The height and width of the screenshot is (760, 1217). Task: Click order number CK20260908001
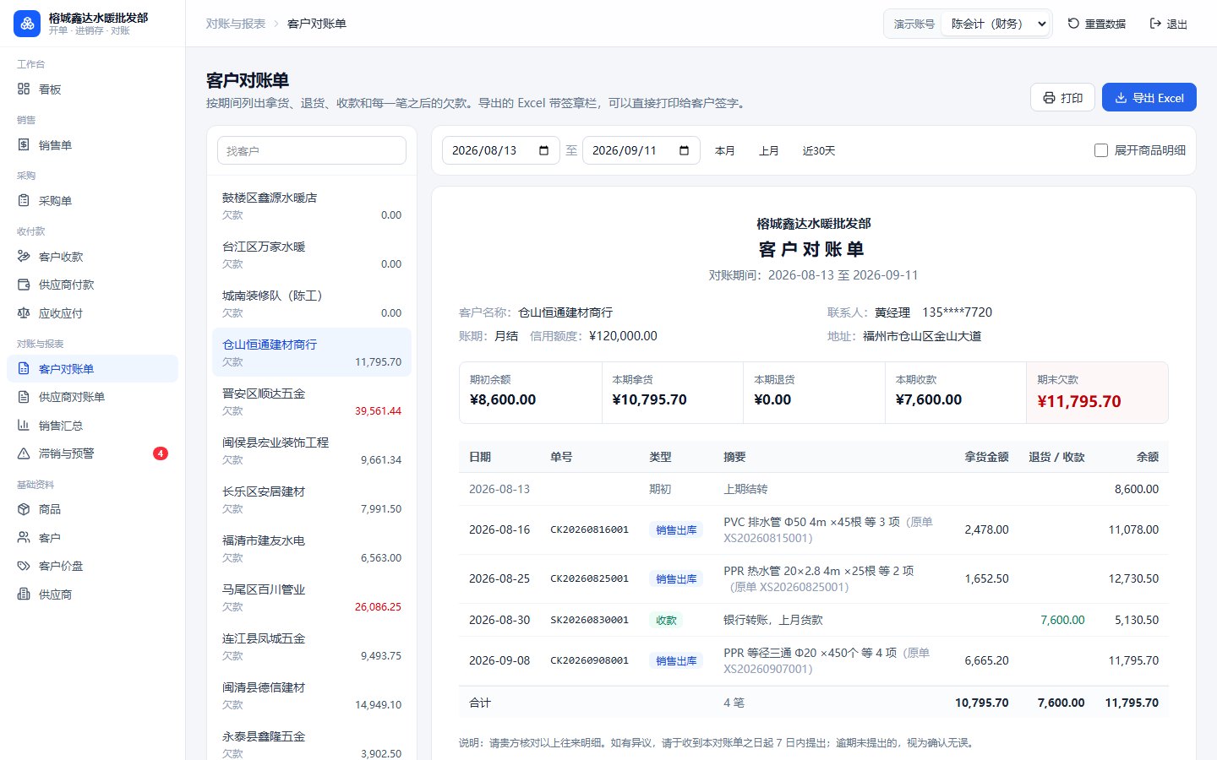coord(589,660)
